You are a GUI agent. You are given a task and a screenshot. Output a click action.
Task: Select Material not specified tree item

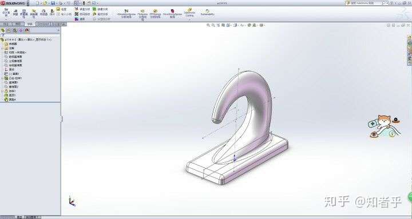(16, 52)
